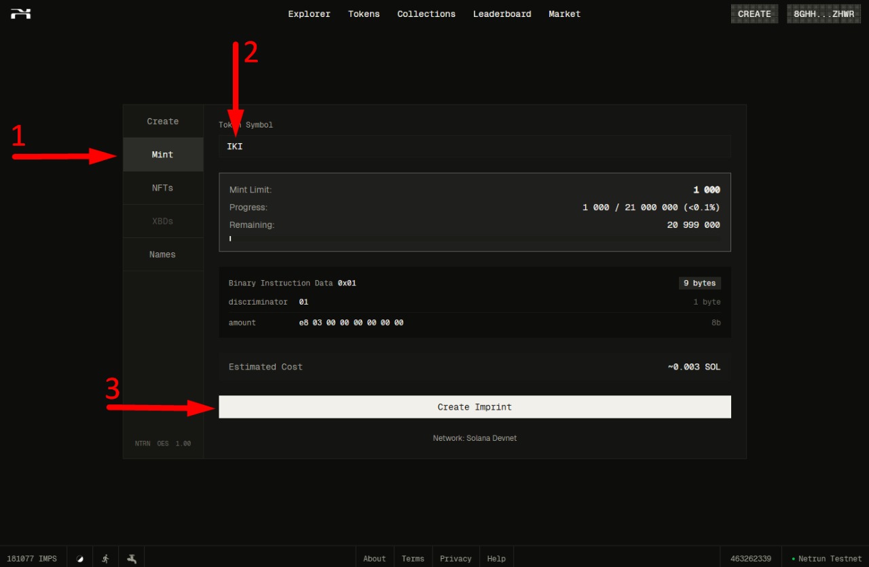Viewport: 869px width, 567px height.
Task: Open the Privacy footer link
Action: (x=456, y=559)
